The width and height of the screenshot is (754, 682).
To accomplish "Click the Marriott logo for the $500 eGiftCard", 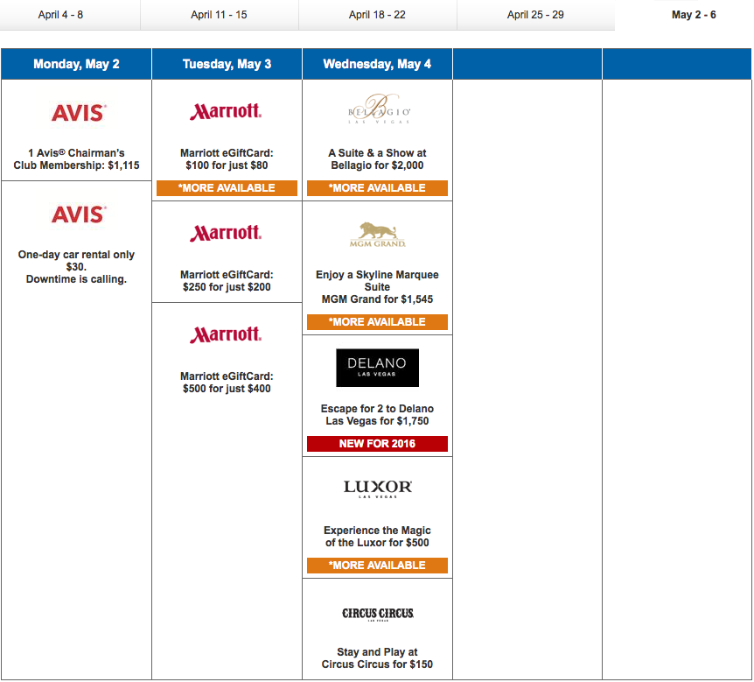I will 226,335.
